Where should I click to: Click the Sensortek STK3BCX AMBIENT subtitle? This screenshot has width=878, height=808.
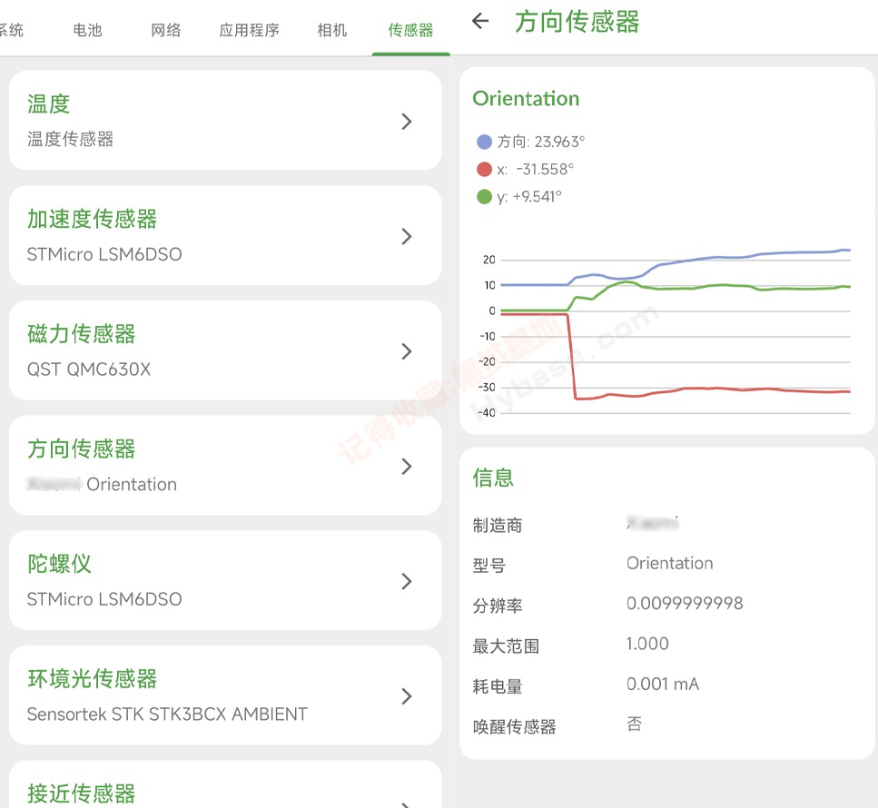[x=167, y=714]
